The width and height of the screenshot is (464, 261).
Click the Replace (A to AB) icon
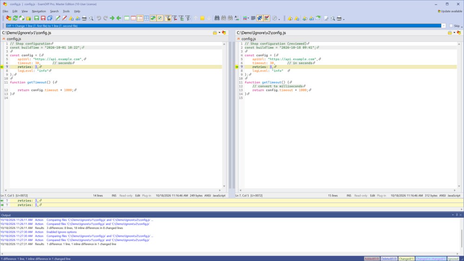(237, 19)
